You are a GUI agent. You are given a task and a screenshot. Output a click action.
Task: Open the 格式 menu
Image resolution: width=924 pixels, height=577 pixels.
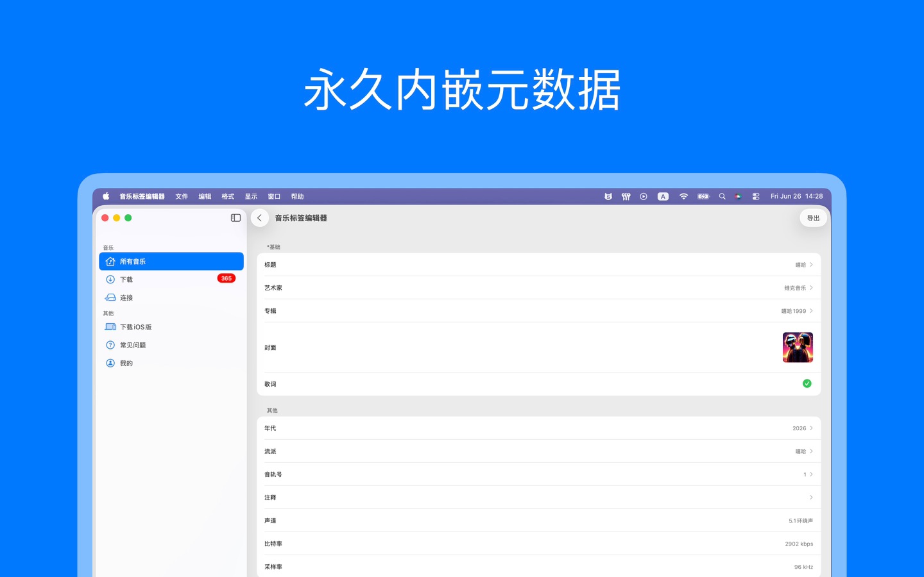(228, 196)
